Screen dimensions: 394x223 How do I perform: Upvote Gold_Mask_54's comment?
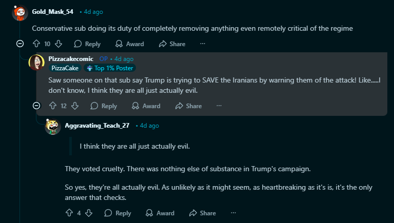click(36, 44)
